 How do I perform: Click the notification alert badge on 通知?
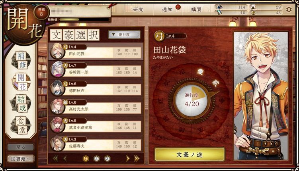[x=178, y=7]
